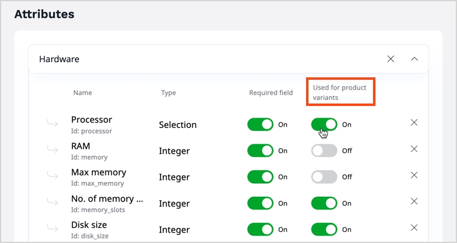The height and width of the screenshot is (243, 457).
Task: Click reorder arrow for No. of memory
Action: pyautogui.click(x=52, y=202)
